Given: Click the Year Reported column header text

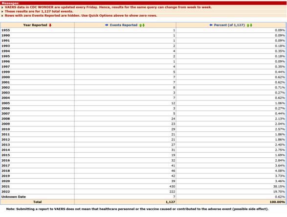Looking at the screenshot, I should pyautogui.click(x=35, y=25).
